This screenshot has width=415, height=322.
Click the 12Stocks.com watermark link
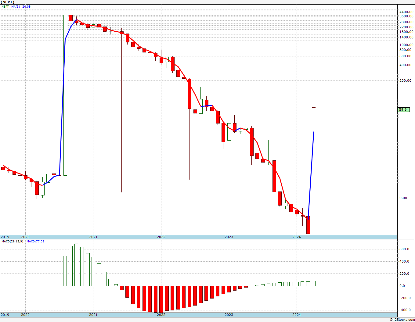[402, 320]
